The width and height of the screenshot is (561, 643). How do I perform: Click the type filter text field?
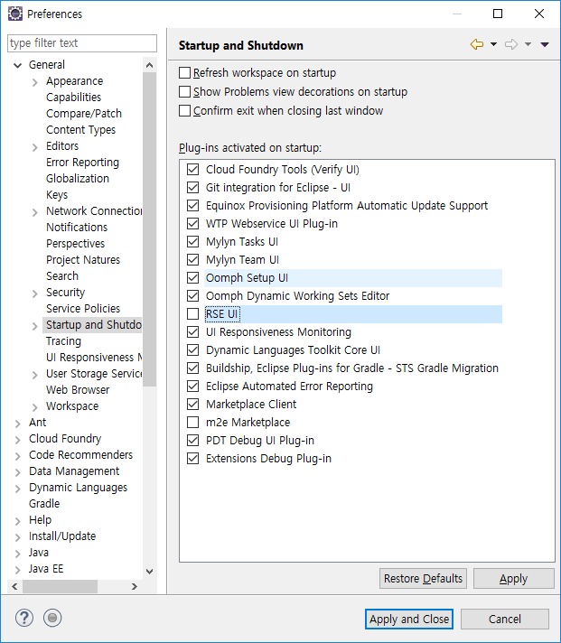[x=82, y=43]
